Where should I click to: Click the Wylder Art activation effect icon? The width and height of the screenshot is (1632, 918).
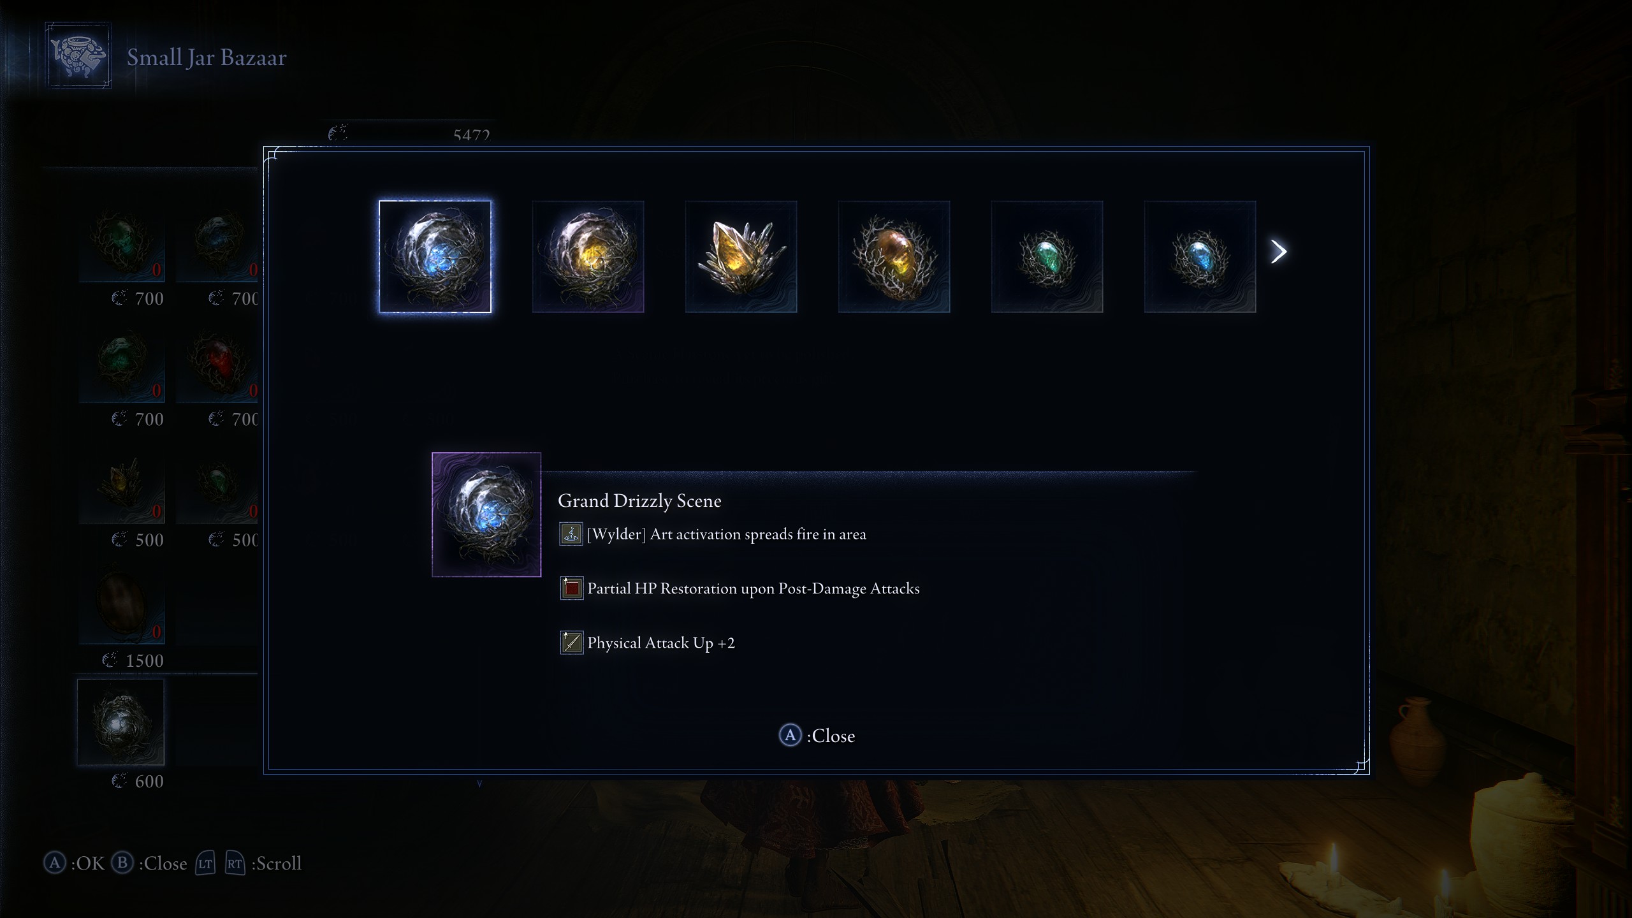pyautogui.click(x=571, y=534)
